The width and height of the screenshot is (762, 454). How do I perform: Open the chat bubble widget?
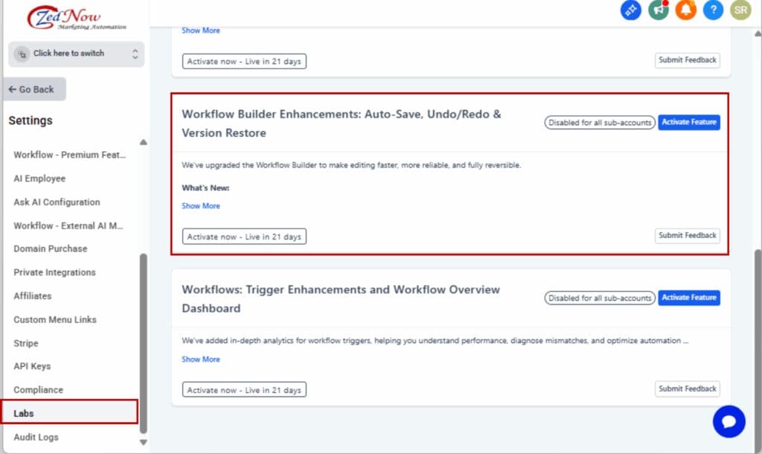coord(729,421)
